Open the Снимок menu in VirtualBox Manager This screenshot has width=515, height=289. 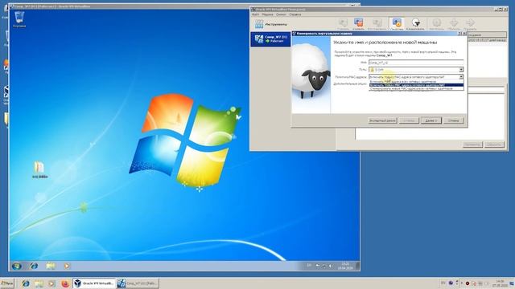click(x=281, y=14)
